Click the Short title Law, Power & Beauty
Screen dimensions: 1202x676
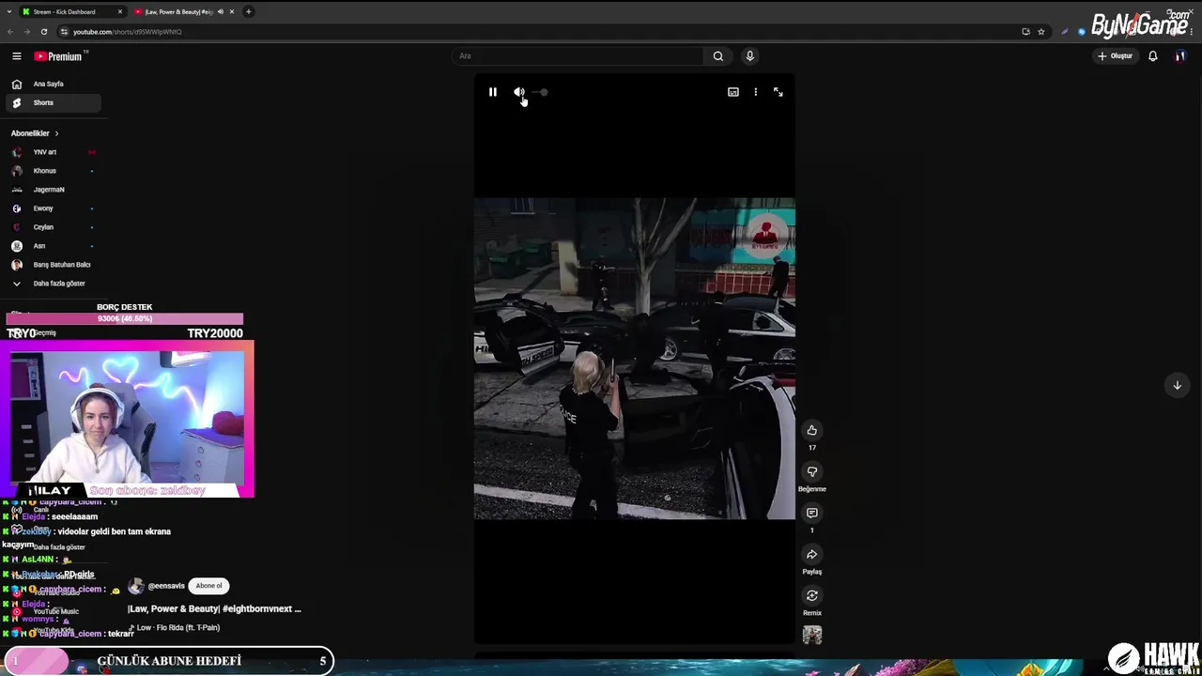click(x=214, y=608)
